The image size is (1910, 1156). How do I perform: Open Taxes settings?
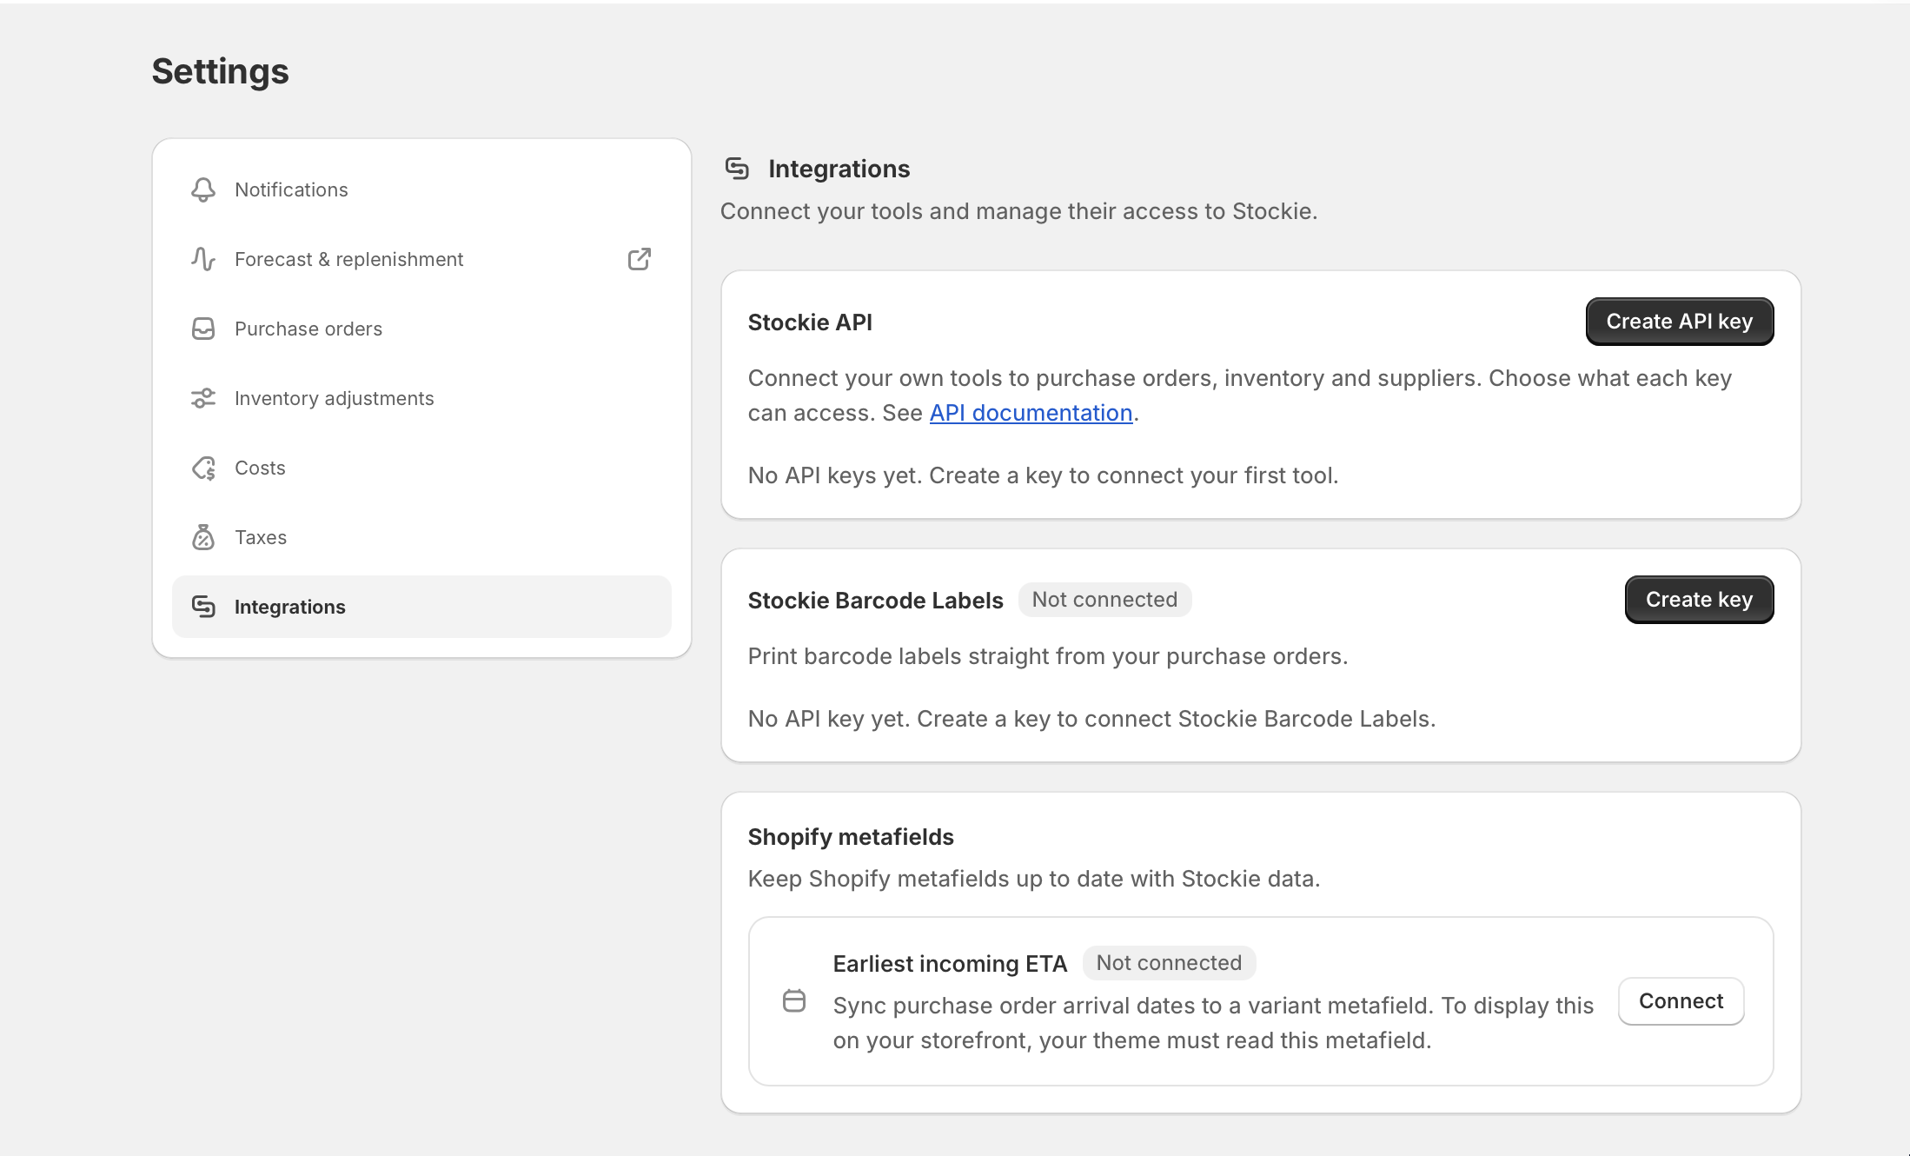[x=421, y=537]
